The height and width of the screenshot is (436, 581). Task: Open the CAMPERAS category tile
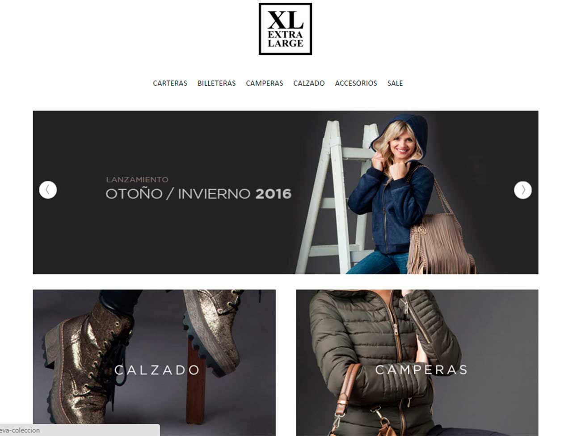click(x=417, y=363)
